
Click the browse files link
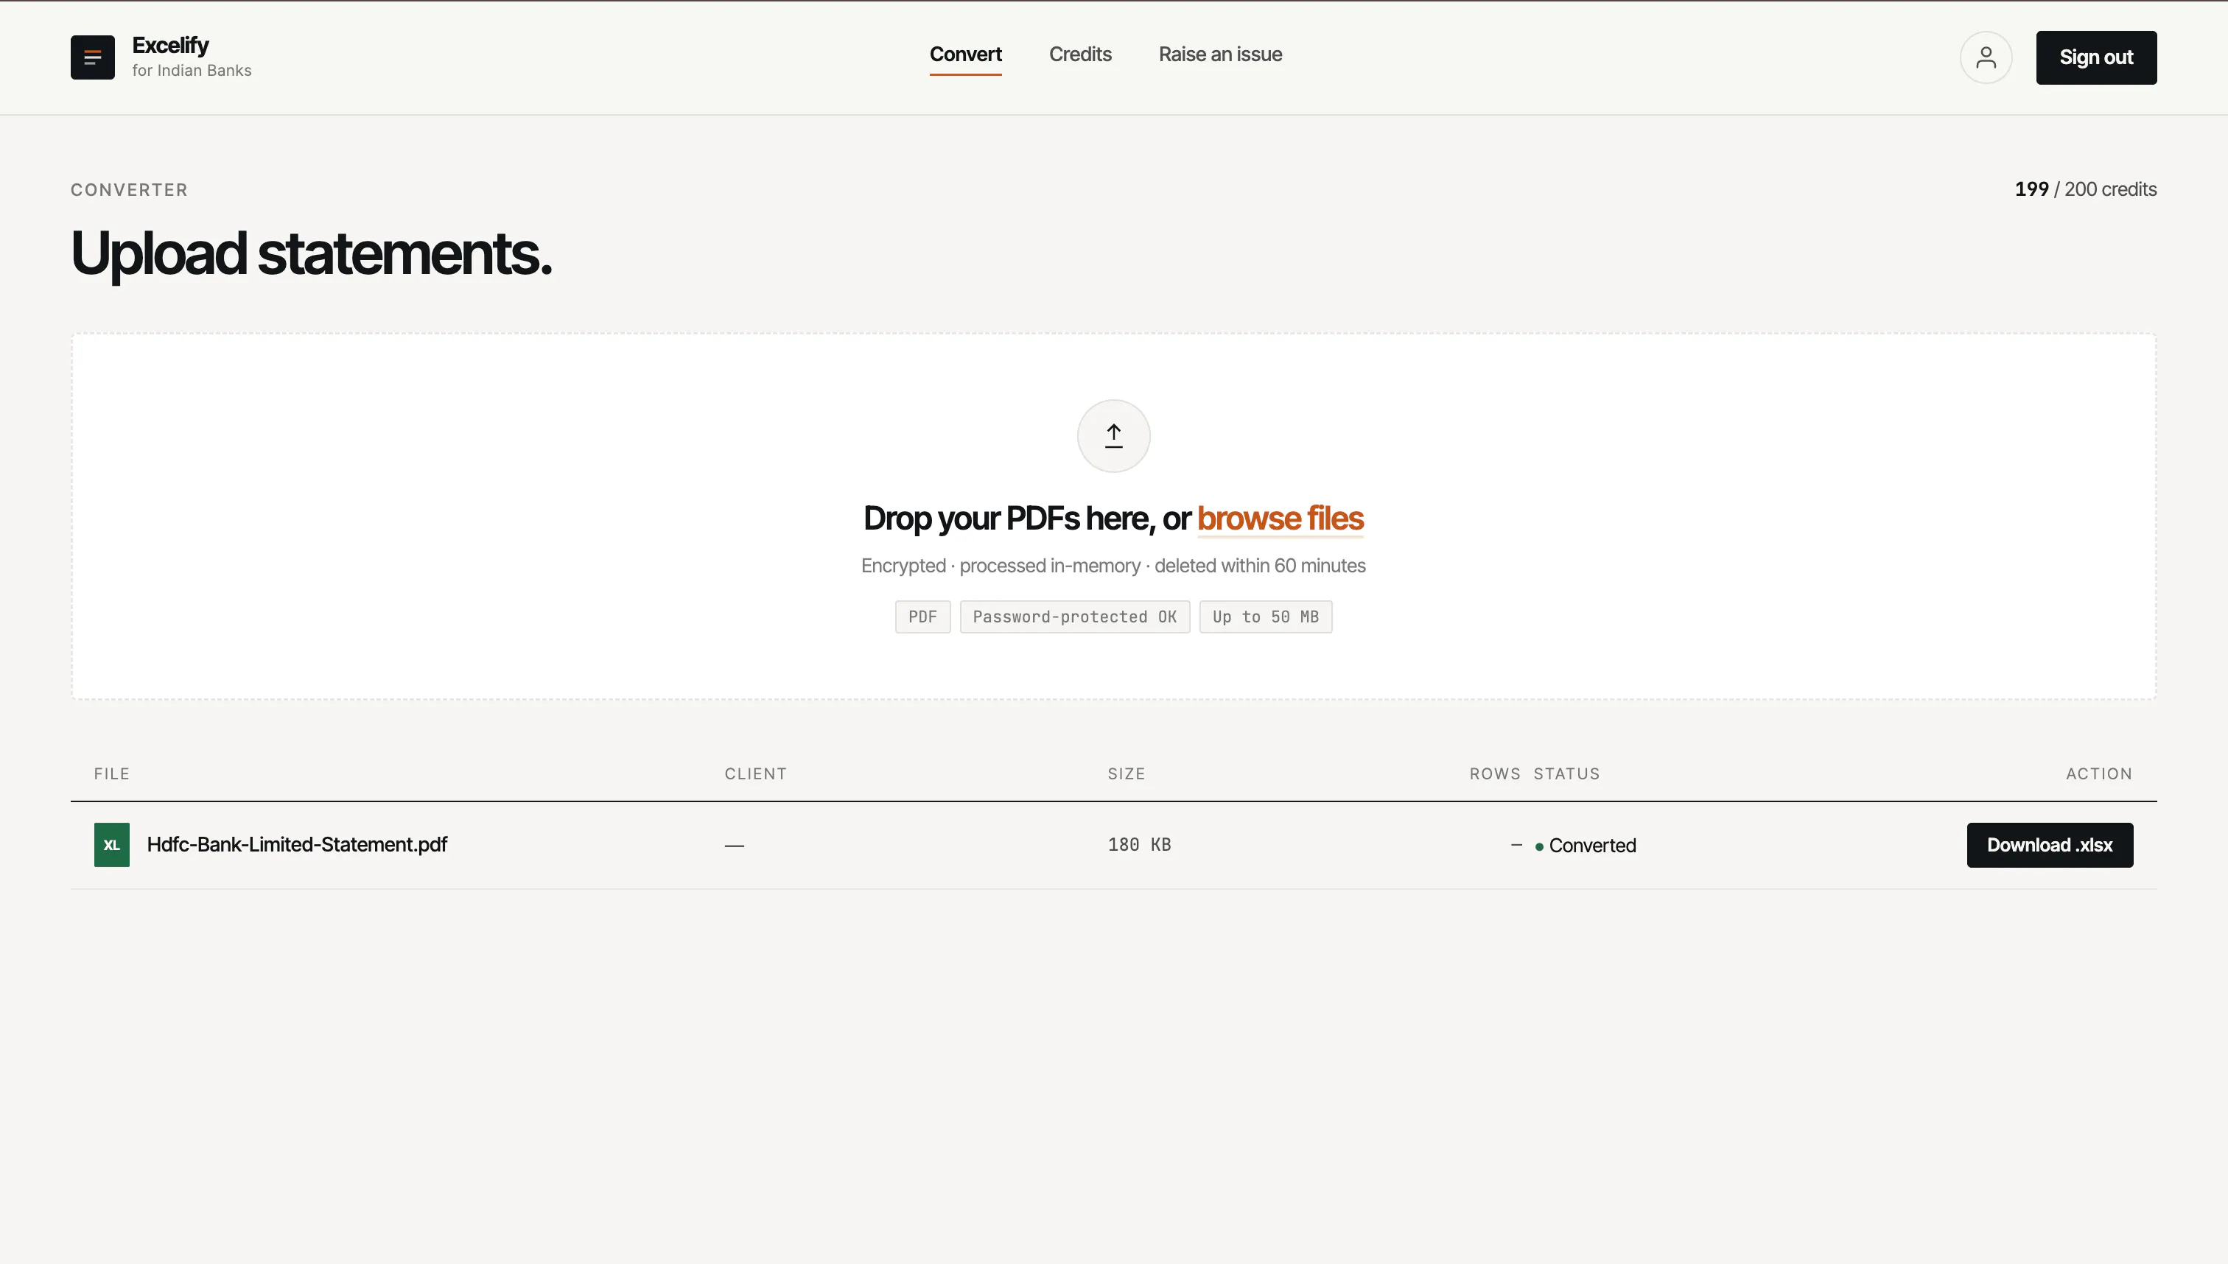click(1280, 519)
